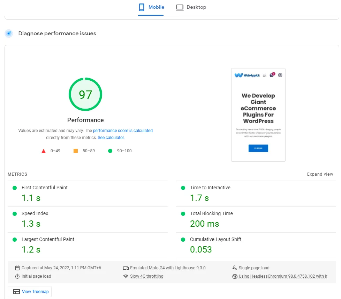
Task: Click Single page load
Action: pos(254,268)
